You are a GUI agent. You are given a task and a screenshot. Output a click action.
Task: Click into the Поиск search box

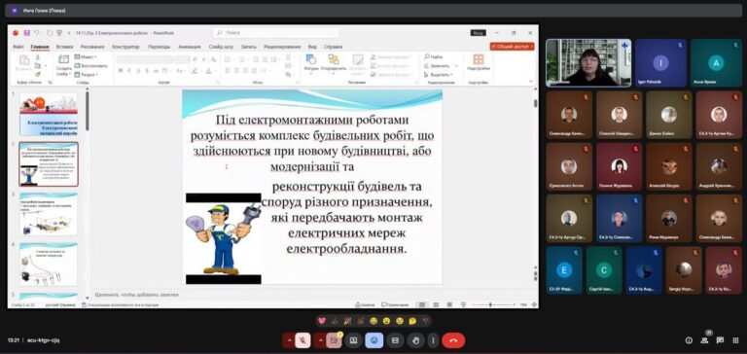(276, 33)
